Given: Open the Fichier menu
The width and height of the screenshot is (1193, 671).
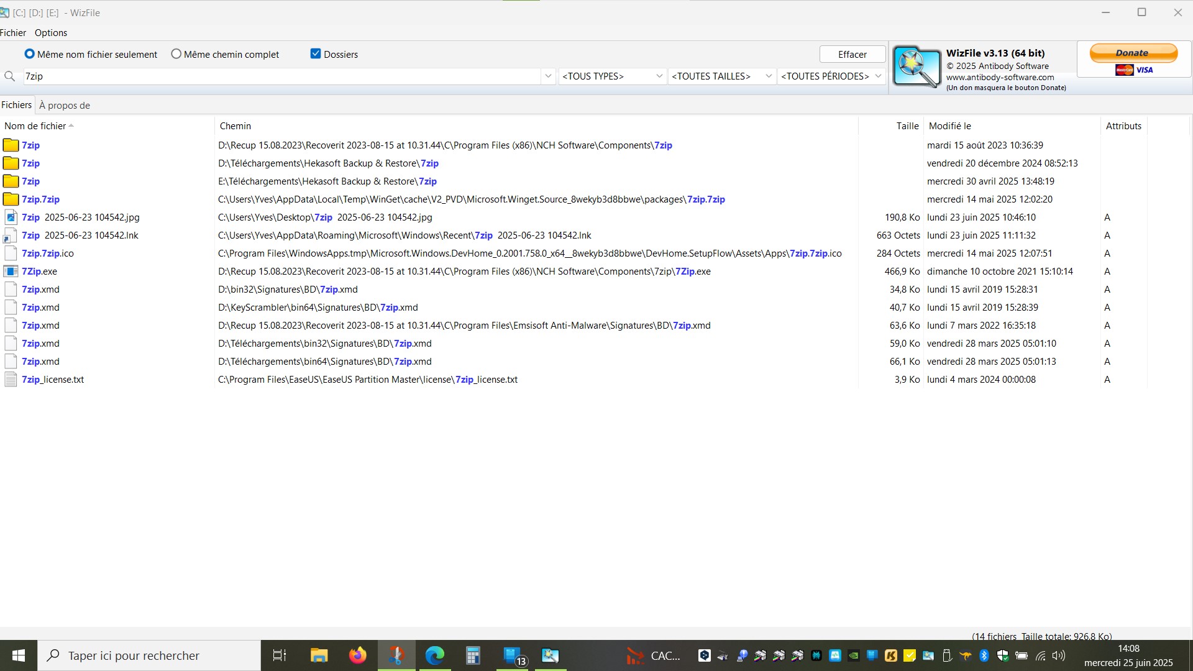Looking at the screenshot, I should (x=13, y=33).
